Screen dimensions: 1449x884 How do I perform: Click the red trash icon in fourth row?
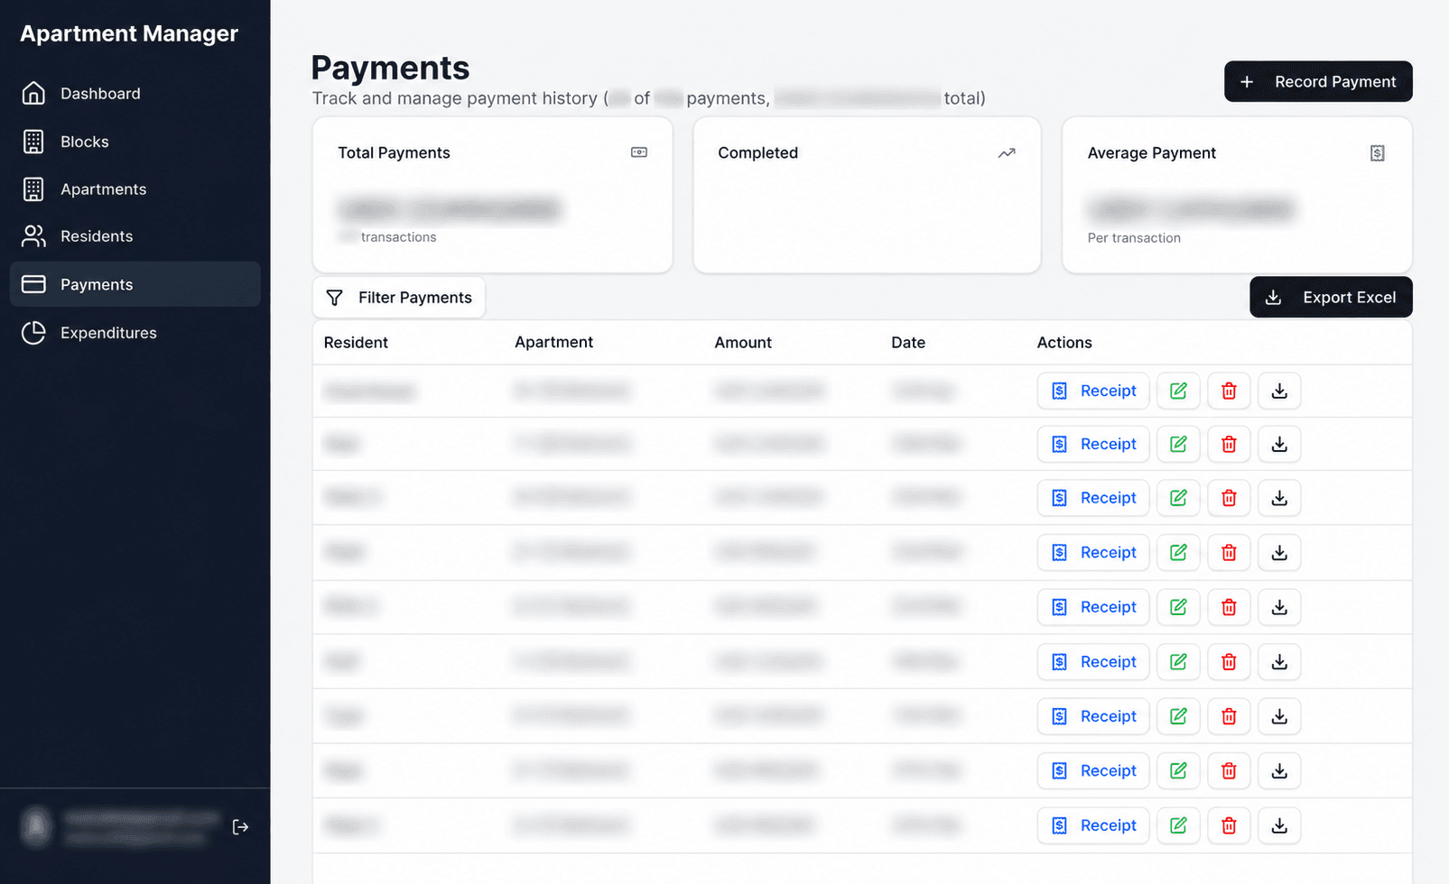point(1229,552)
